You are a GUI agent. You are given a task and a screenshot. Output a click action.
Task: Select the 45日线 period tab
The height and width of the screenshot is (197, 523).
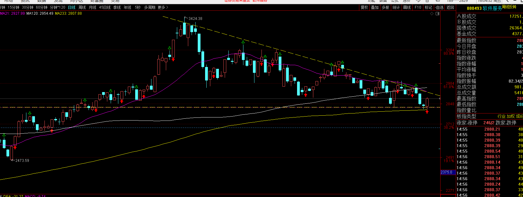105,7
